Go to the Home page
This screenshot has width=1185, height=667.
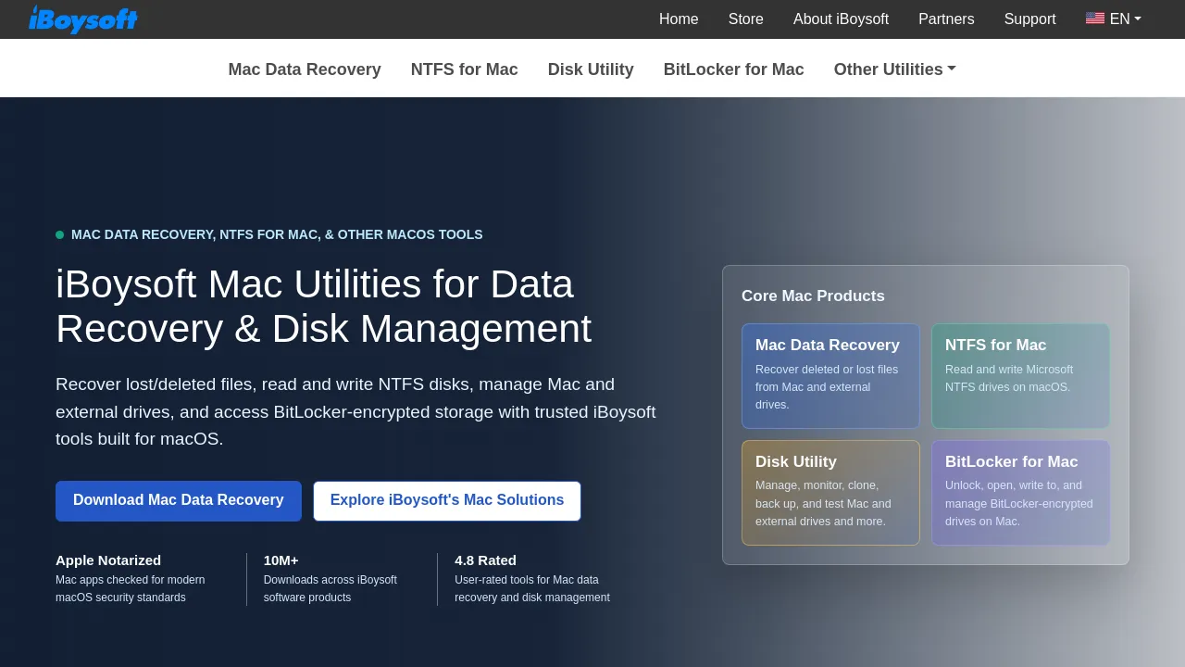(679, 19)
